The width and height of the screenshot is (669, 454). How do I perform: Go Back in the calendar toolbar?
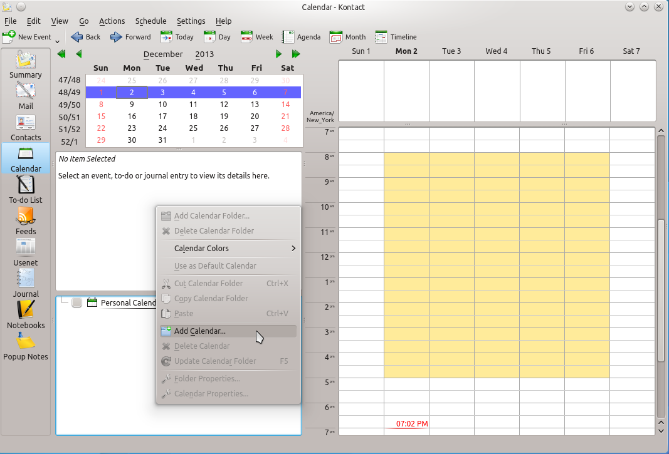[x=86, y=37]
